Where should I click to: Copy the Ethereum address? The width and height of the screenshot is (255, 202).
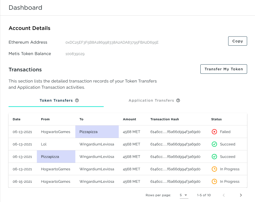click(237, 41)
